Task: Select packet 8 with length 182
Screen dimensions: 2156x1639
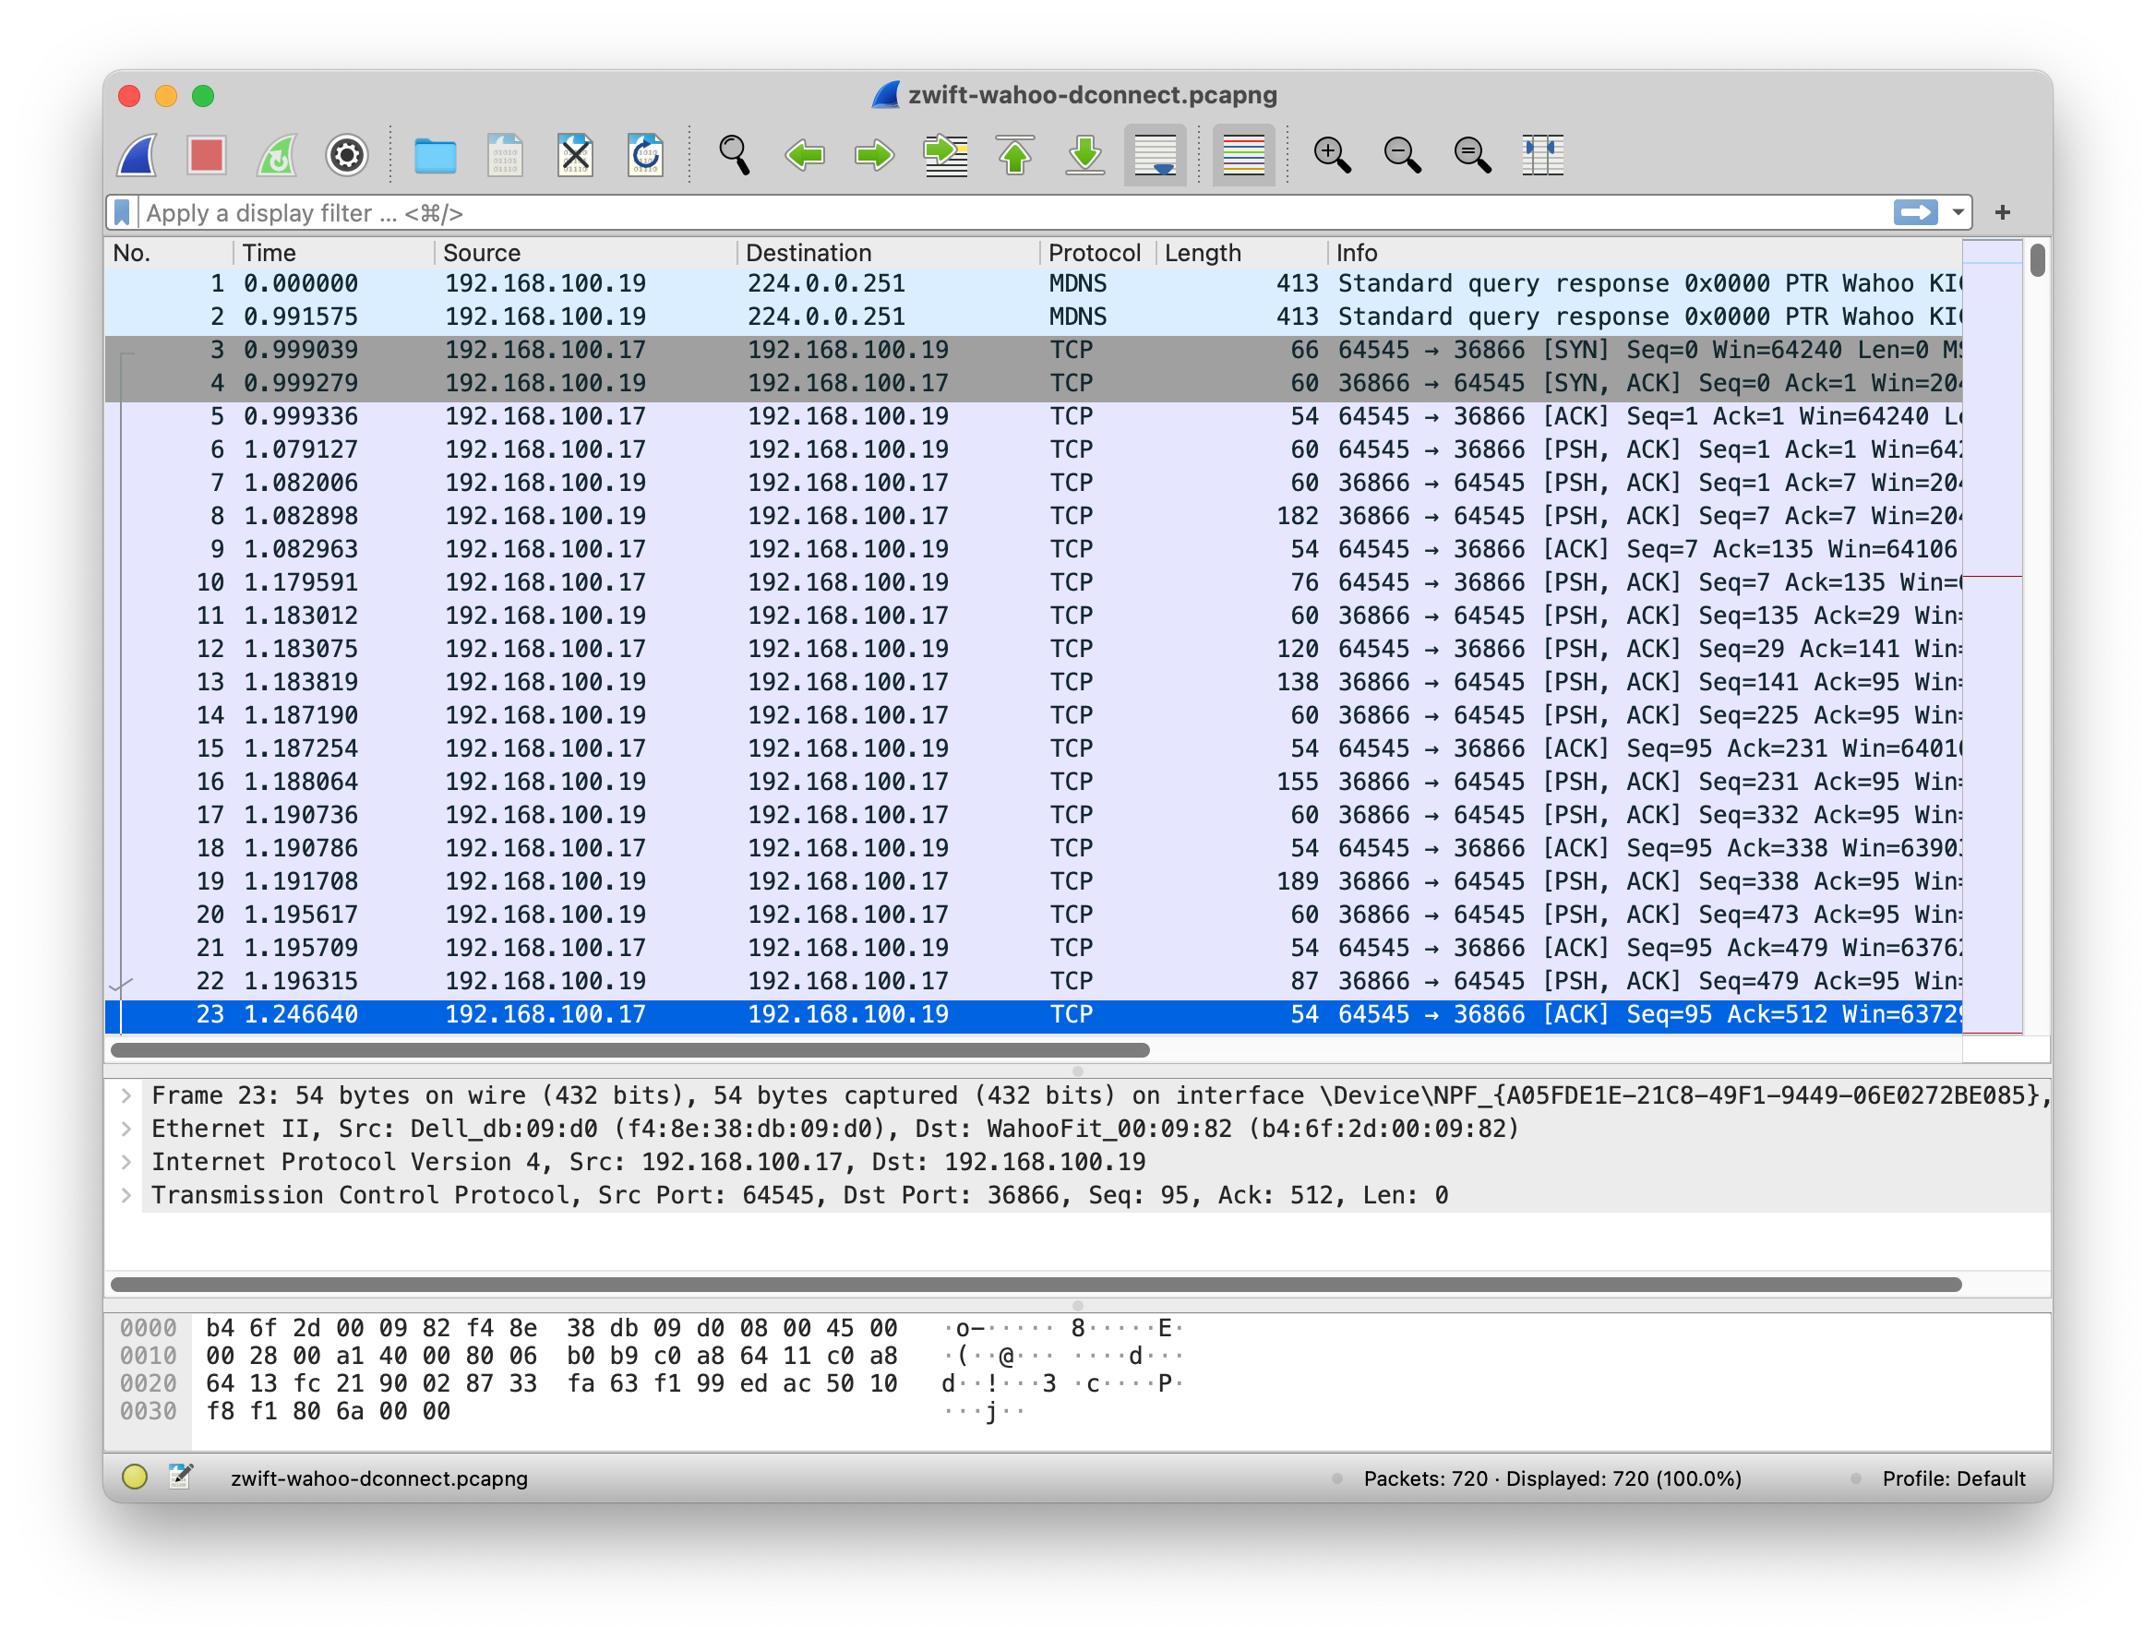Action: pos(1033,516)
